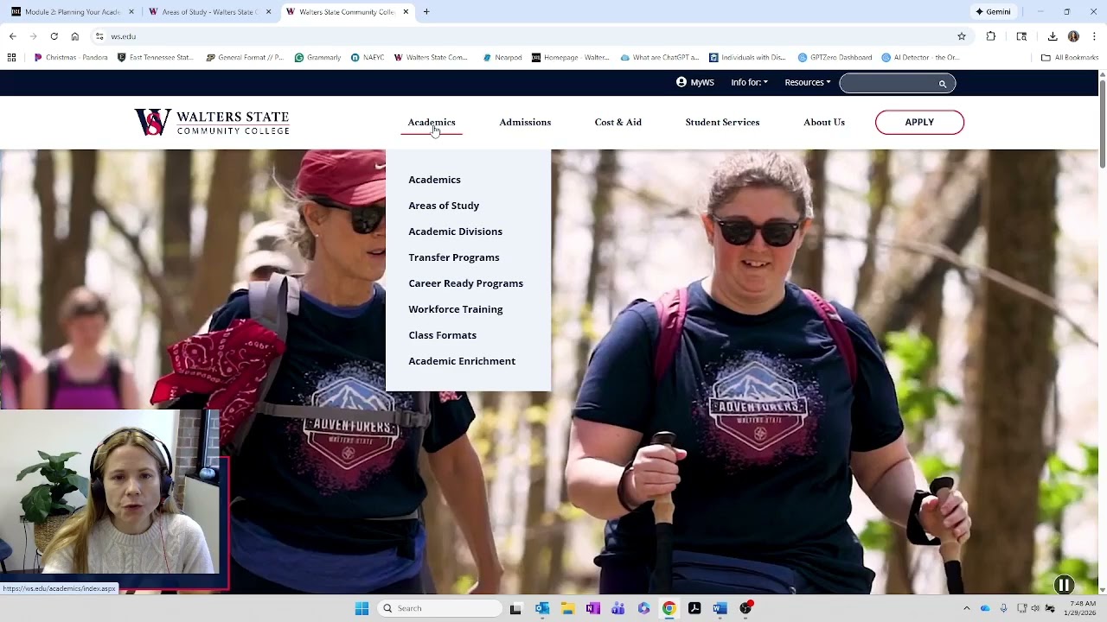The width and height of the screenshot is (1107, 622).
Task: Bookmark this page with the star icon
Action: 962,36
